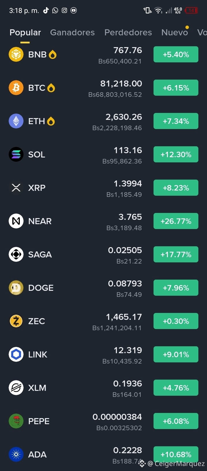Tap the Ethereum diamond logo
Viewport: 207px width, 471px height.
point(16,121)
